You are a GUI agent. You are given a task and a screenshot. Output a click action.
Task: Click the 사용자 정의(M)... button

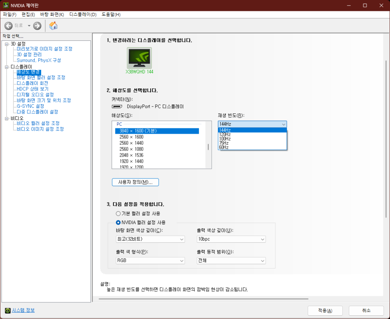135,182
